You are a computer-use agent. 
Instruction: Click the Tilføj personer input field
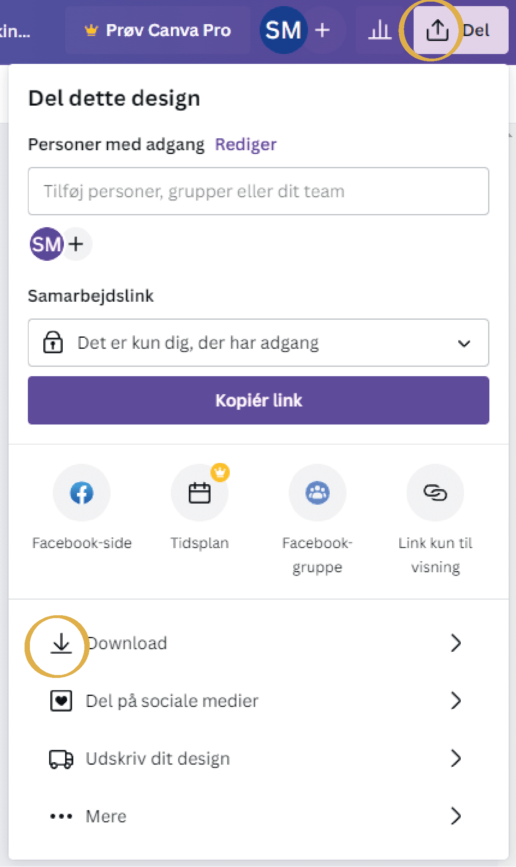tap(258, 191)
